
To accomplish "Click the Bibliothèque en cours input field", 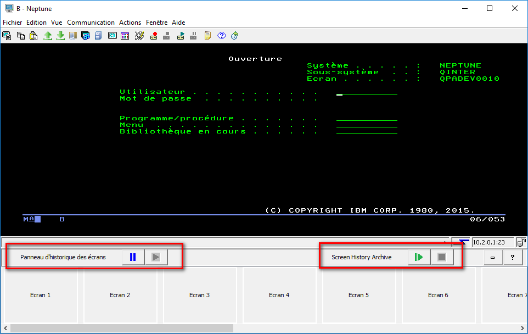I will click(367, 132).
